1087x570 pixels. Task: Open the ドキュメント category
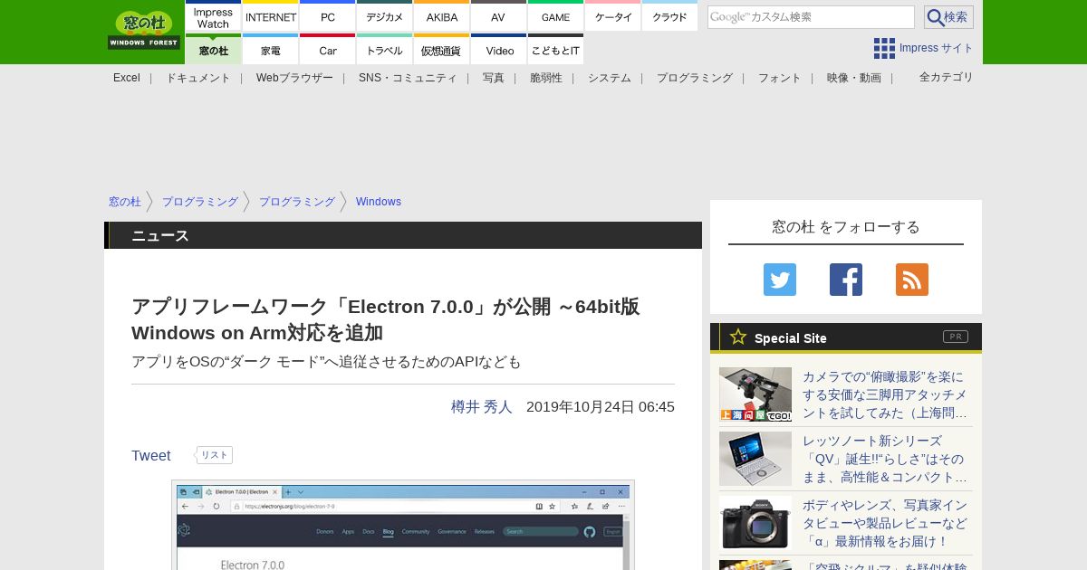coord(198,78)
